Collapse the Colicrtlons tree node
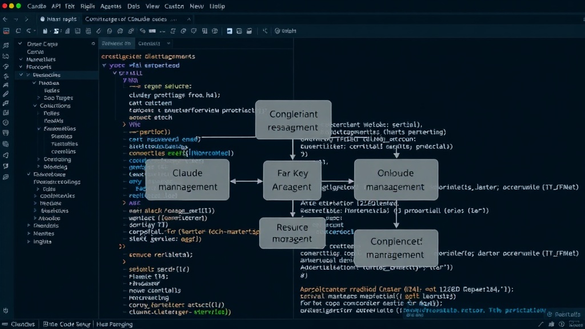The width and height of the screenshot is (585, 329). (35, 106)
